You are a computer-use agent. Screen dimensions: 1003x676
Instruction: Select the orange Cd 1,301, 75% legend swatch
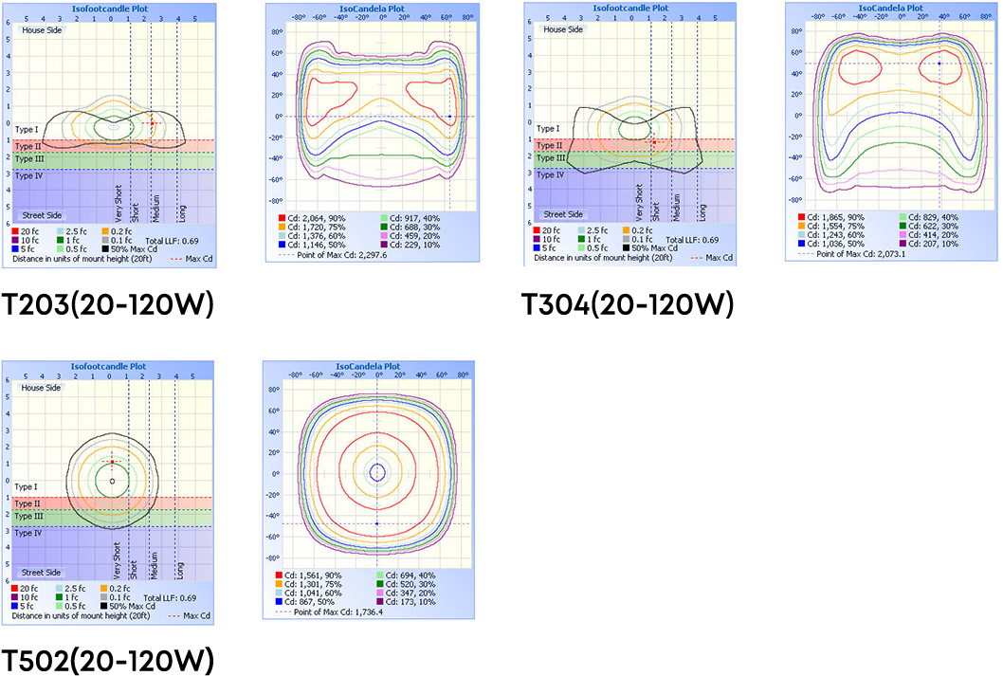point(277,585)
